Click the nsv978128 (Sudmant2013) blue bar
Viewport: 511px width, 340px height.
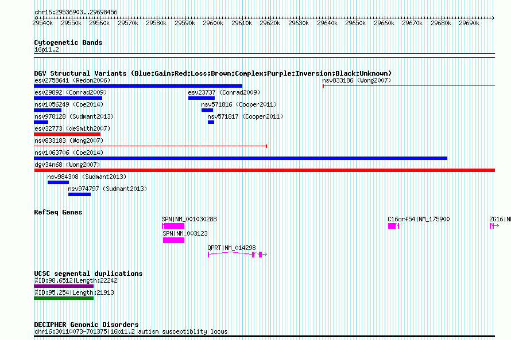pos(41,122)
